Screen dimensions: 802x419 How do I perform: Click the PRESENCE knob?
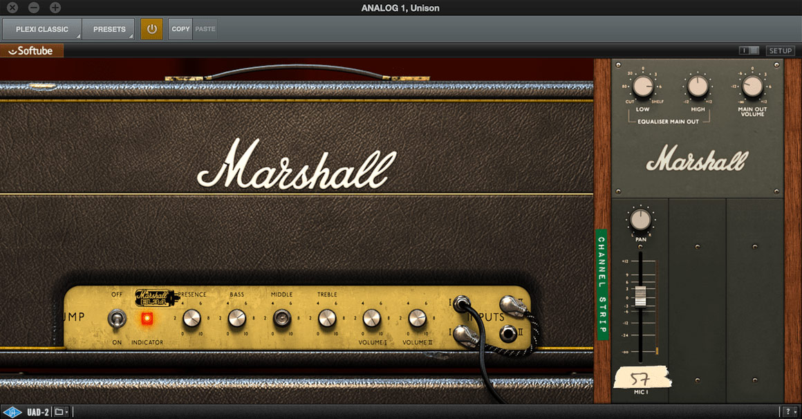pos(192,318)
